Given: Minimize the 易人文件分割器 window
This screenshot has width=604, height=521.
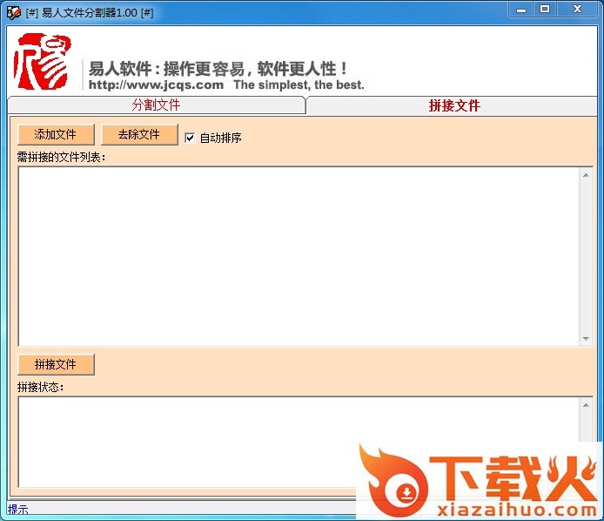Looking at the screenshot, I should (521, 10).
